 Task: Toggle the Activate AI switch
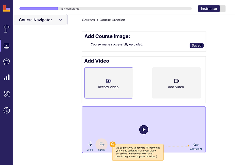tap(196, 145)
